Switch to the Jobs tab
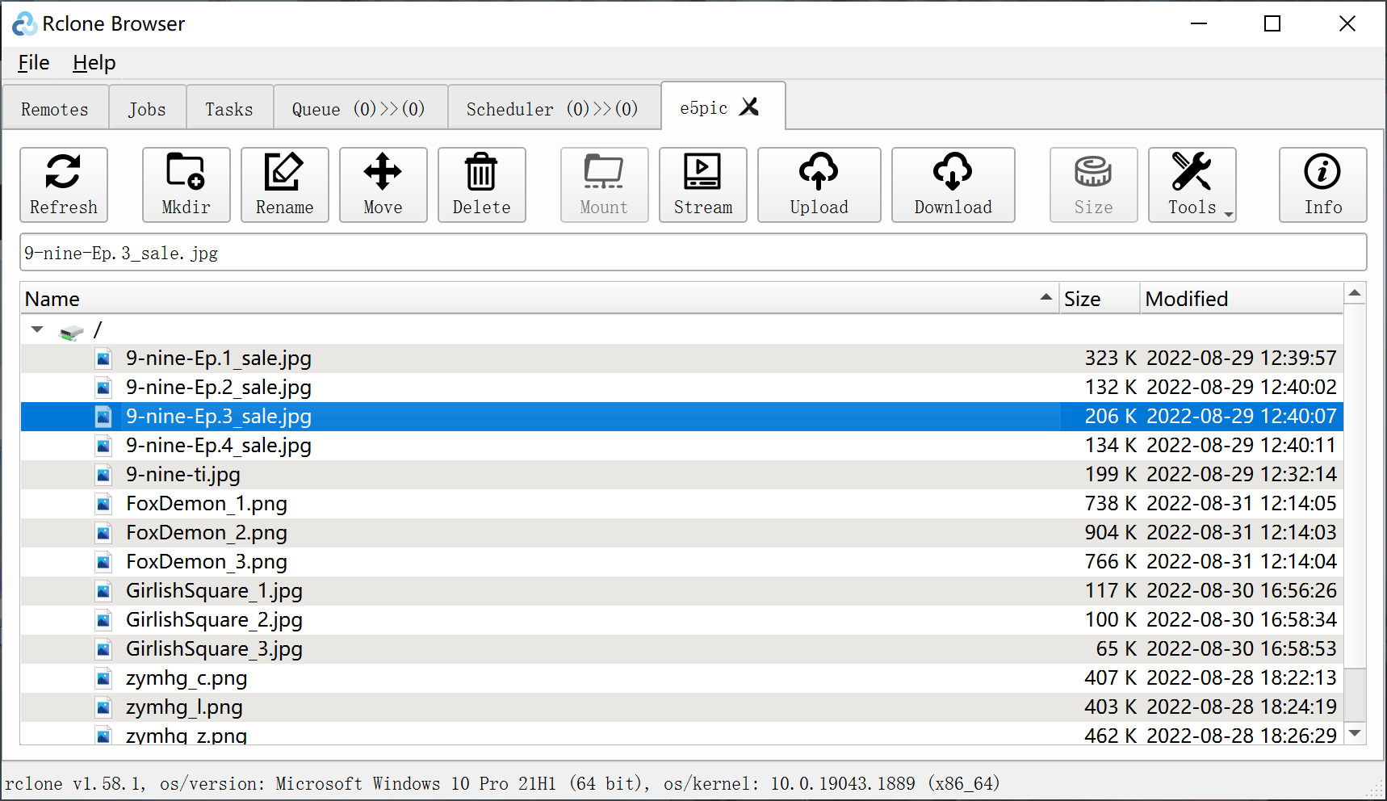 click(x=147, y=109)
